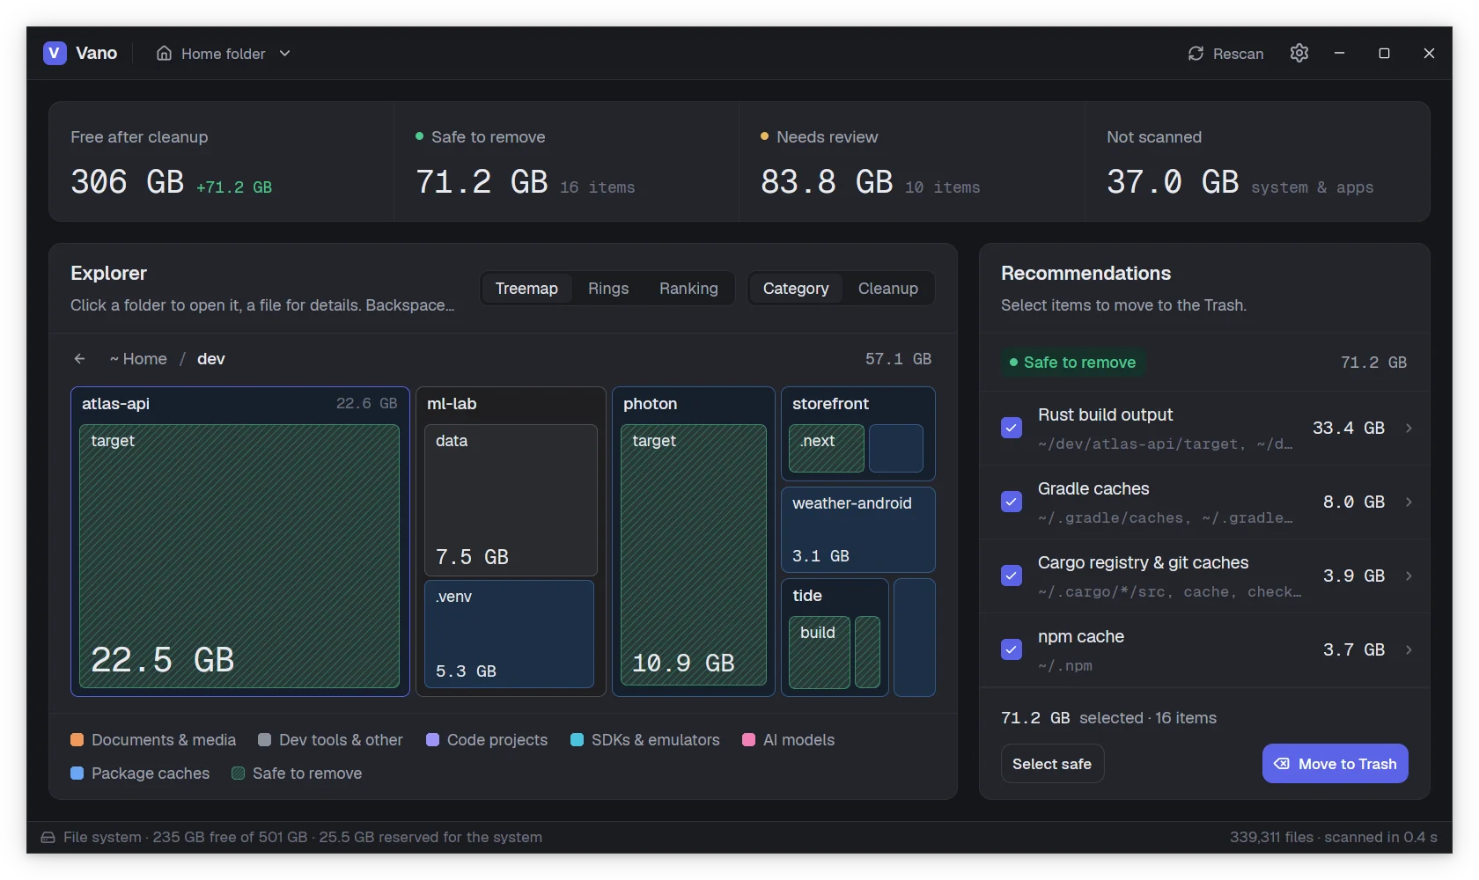
Task: Switch to the Treemap view tab
Action: tap(526, 289)
